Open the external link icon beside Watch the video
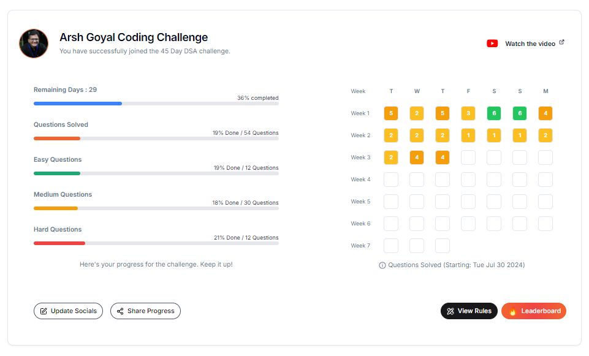 click(561, 42)
